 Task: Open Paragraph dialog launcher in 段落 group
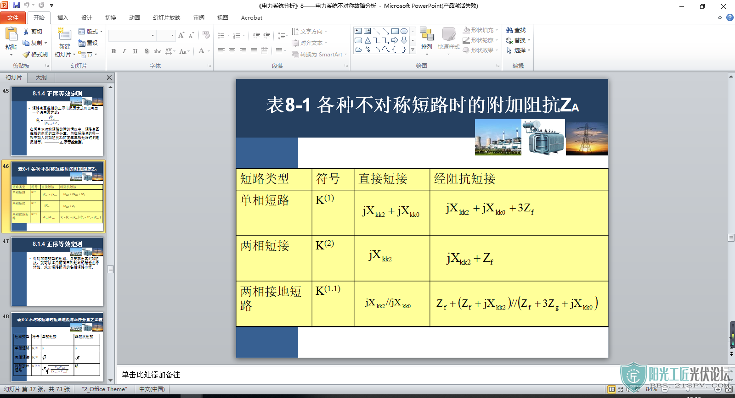pyautogui.click(x=346, y=66)
